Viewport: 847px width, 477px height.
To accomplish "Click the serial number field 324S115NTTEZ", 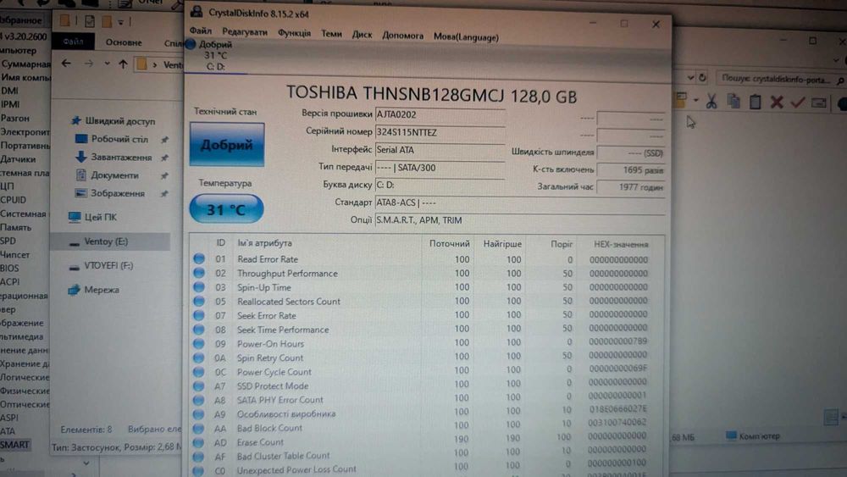I will coord(440,132).
